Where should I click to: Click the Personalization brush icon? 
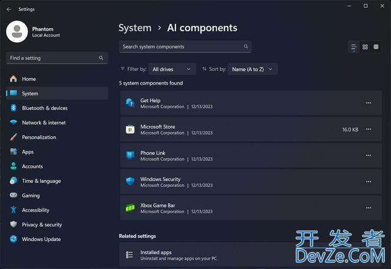[x=13, y=137]
